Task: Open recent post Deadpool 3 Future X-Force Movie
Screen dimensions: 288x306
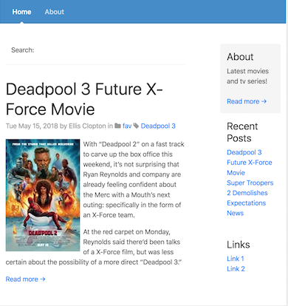Action: (250, 163)
